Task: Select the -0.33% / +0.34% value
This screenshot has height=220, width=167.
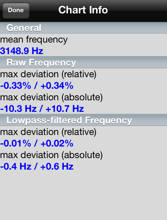Action: (x=37, y=85)
